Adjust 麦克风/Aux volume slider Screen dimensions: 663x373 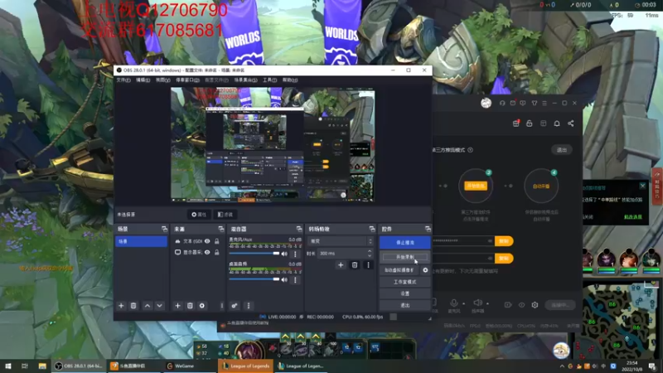tap(254, 254)
